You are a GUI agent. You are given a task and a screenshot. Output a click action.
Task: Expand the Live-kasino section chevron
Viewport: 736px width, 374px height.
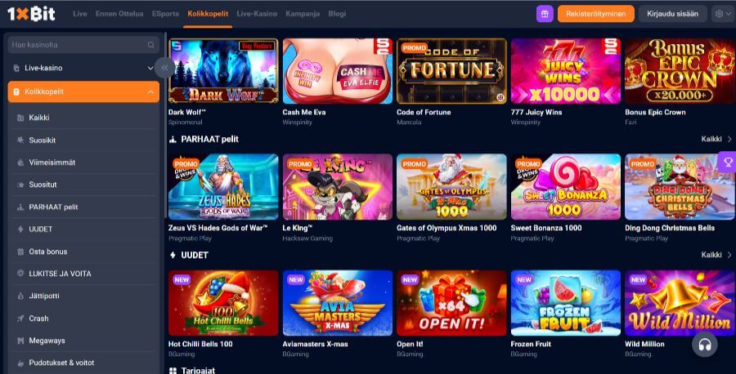coord(150,68)
